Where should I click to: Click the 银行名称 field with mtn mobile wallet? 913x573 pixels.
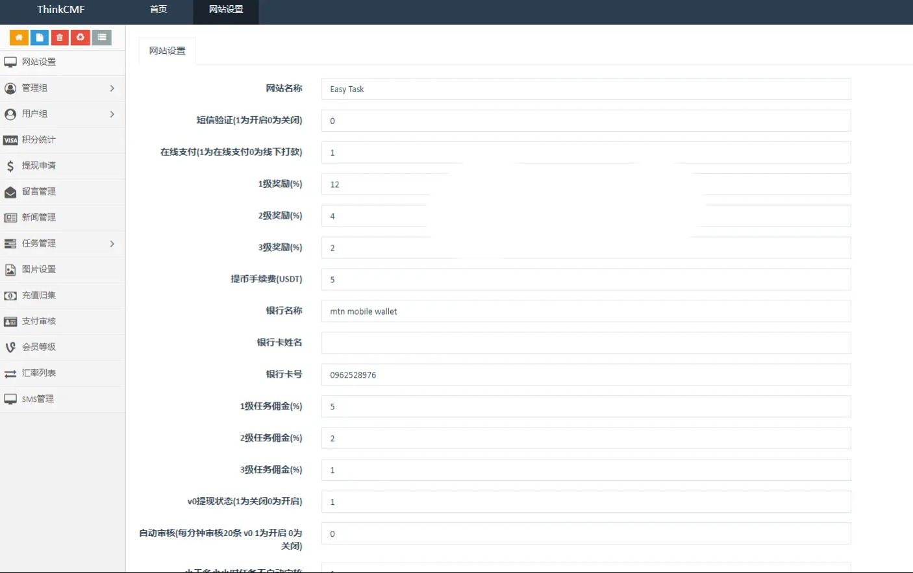coord(586,311)
